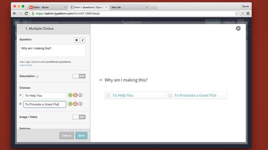Open the Chrome hamburger menu

click(x=248, y=13)
